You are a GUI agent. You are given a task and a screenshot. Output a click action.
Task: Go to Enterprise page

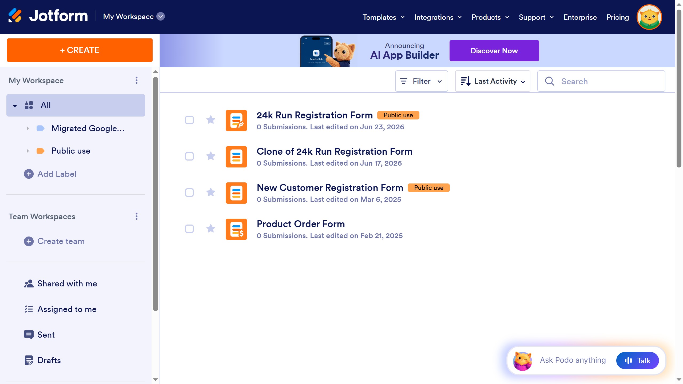click(580, 17)
